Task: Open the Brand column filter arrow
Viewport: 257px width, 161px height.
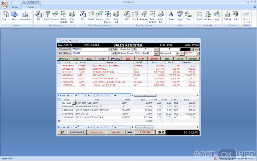Action: [90, 63]
